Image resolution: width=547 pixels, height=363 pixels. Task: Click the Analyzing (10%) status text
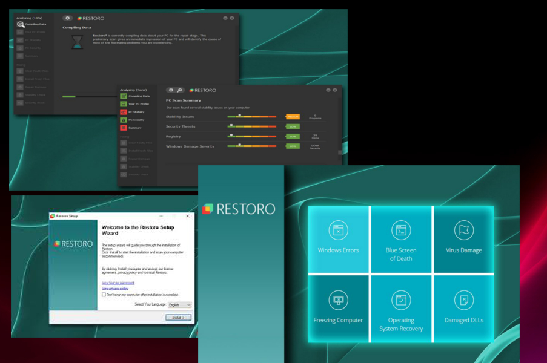click(30, 18)
